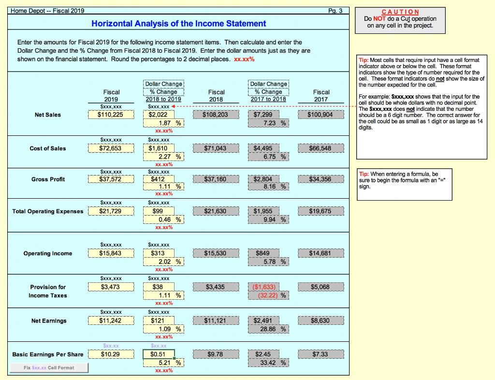Click the Net Sales 1.87 % cell
The height and width of the screenshot is (380, 495).
163,123
